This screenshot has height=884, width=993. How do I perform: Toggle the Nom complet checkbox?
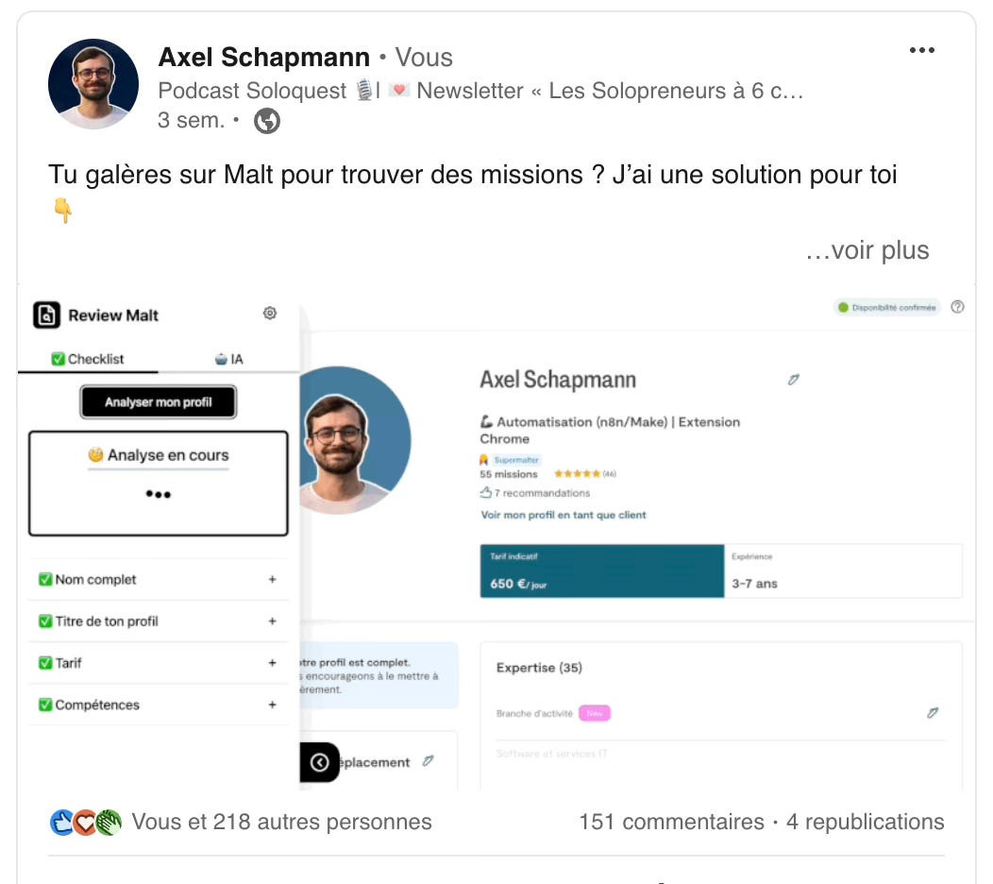click(45, 579)
